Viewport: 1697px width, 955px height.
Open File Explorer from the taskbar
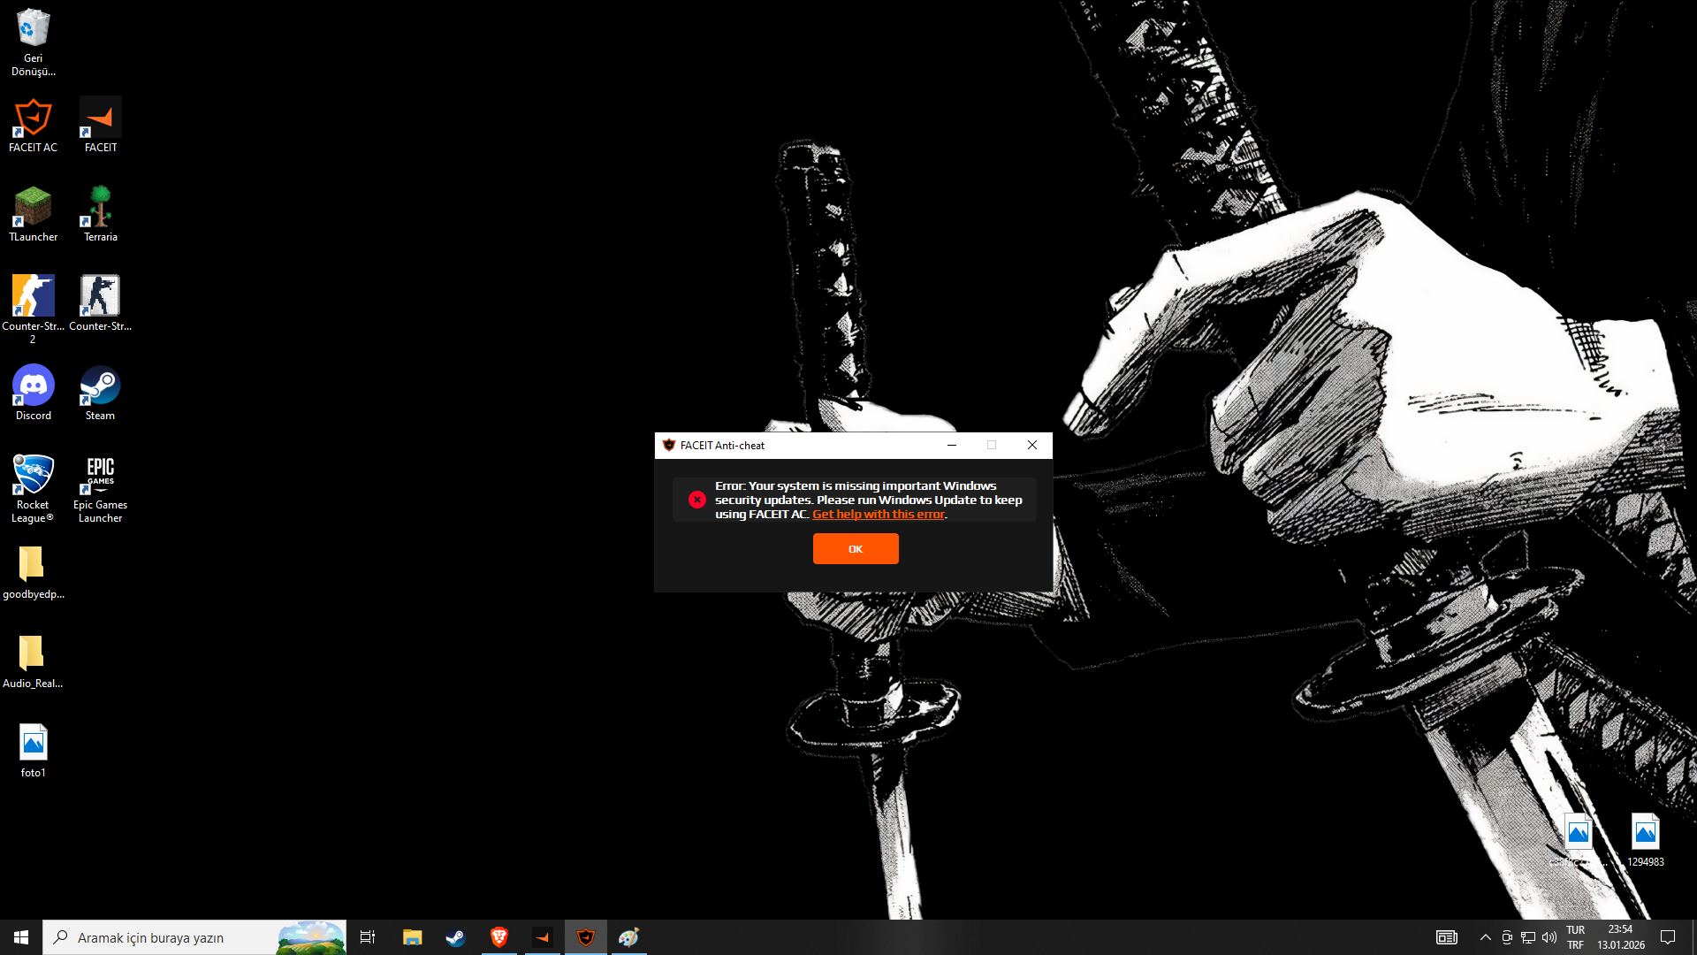click(412, 937)
